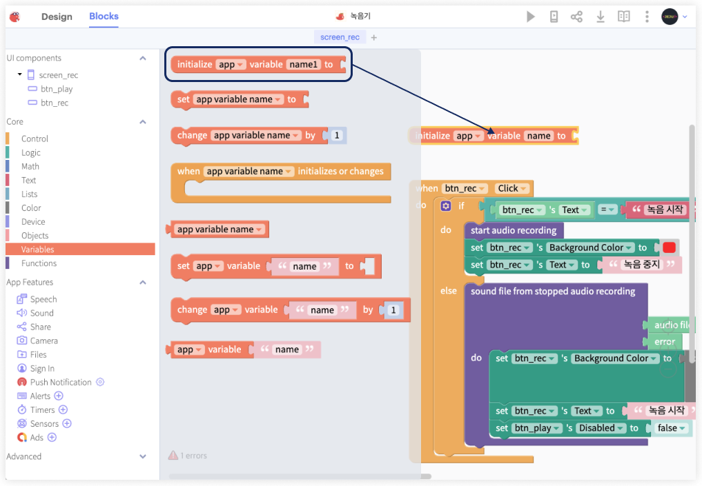Open the Device blocks category
This screenshot has height=486, width=702.
click(33, 222)
